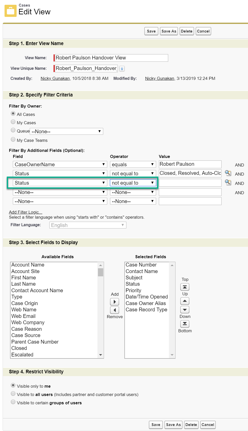Open lookup icon for Closed, Resolved status value
Screen dimensions: 248x431
pos(228,173)
